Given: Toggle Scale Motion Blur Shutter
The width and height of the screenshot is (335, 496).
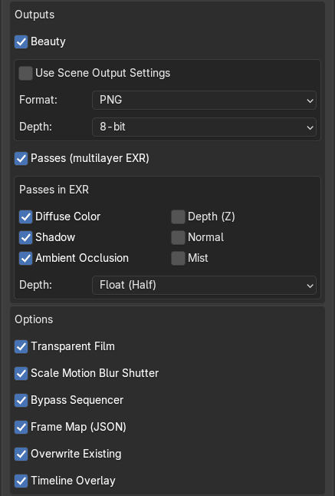Looking at the screenshot, I should click(x=21, y=374).
